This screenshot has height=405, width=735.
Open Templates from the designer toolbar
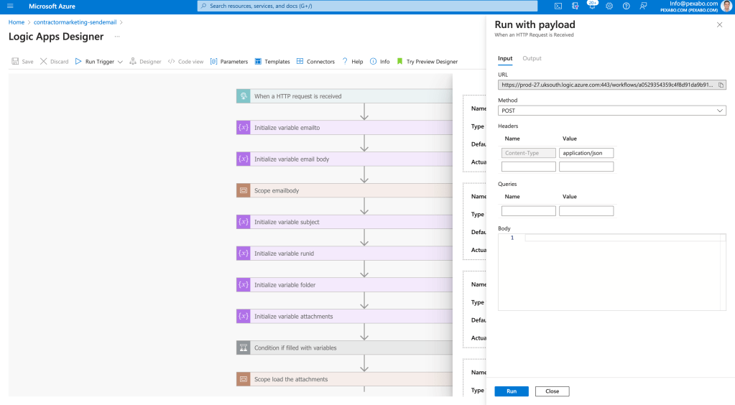click(x=272, y=62)
